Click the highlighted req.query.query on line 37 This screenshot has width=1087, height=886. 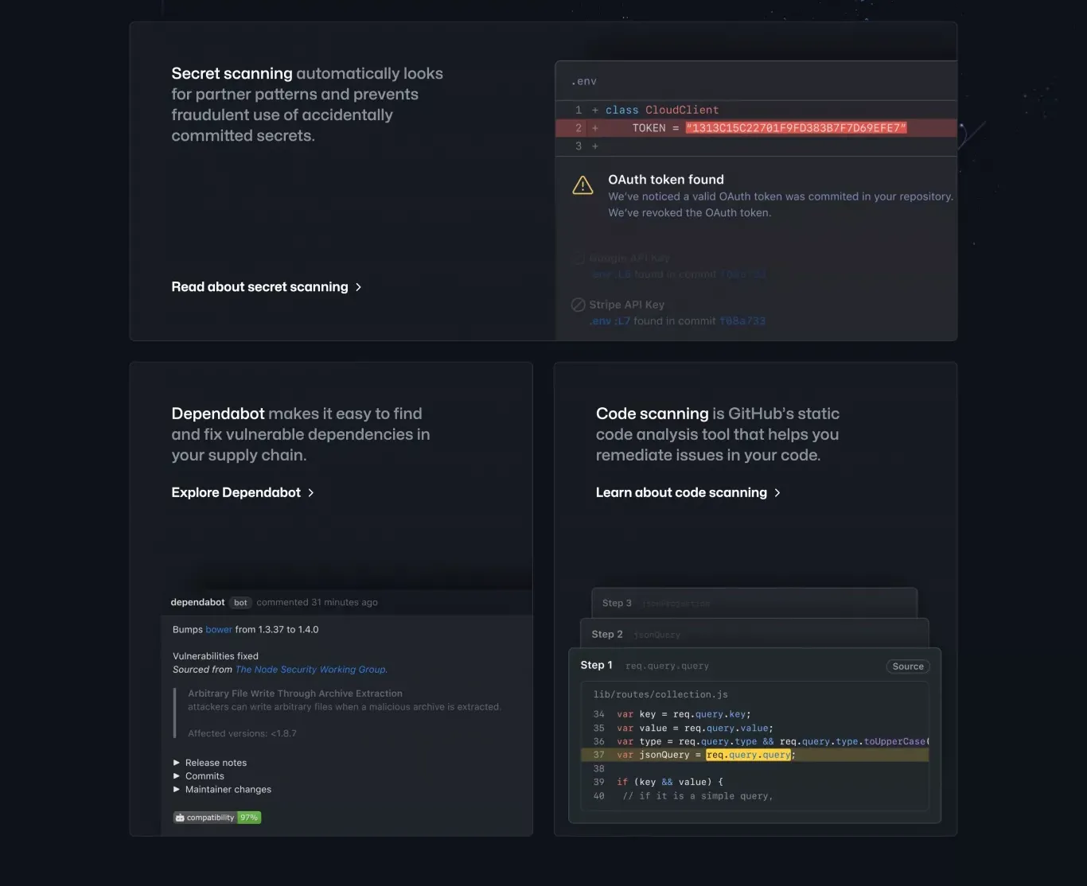click(x=749, y=755)
